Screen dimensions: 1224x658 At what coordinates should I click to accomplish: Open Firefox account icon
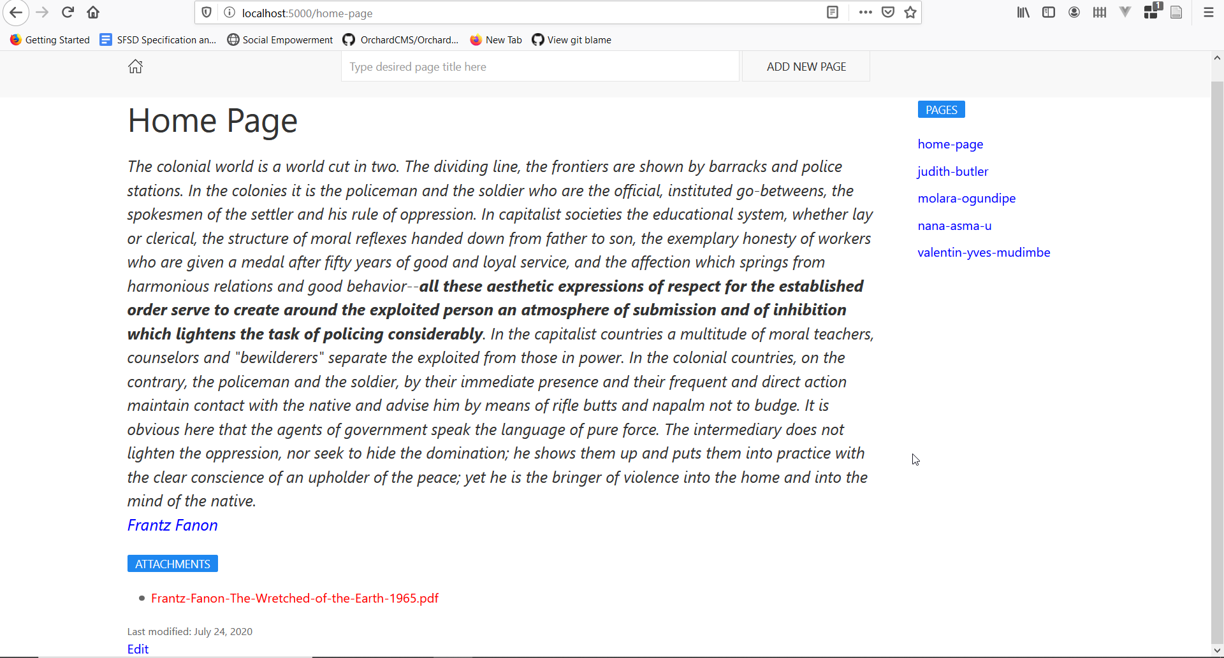(x=1074, y=12)
